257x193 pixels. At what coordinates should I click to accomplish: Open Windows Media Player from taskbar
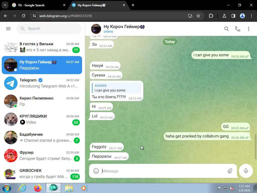tap(84, 188)
